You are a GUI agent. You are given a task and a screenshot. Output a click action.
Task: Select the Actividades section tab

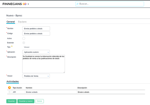coord(13,81)
